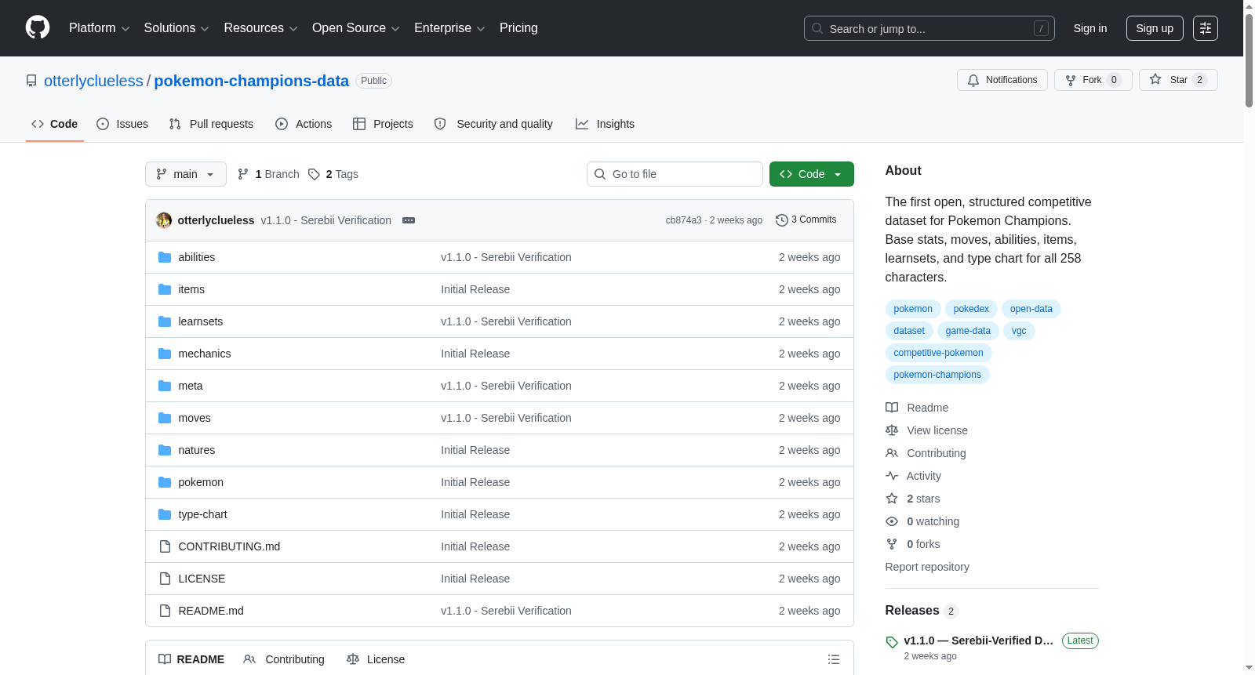The image size is (1255, 675).
Task: Click the tag icon beside v1.1.0 release
Action: (x=892, y=642)
